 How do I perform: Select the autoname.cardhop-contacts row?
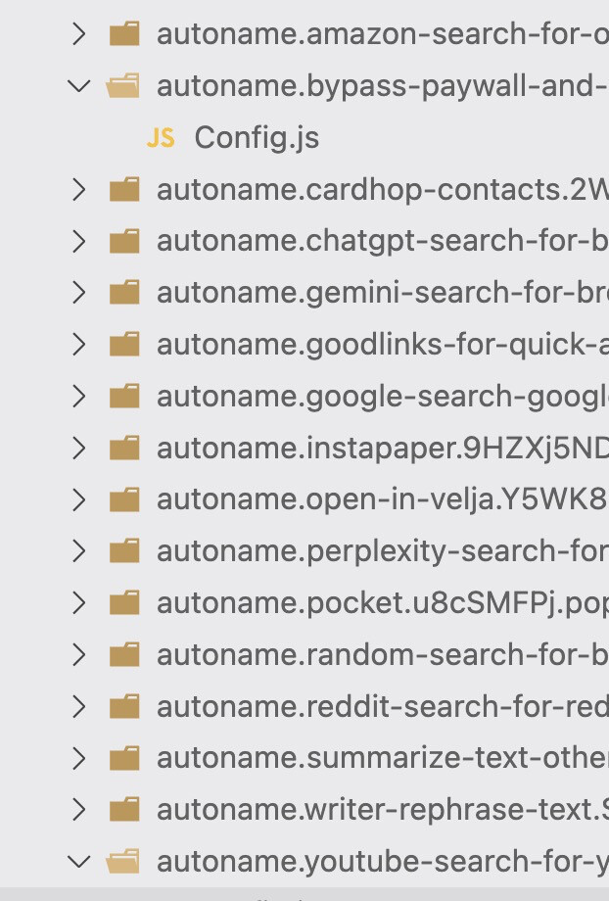[304, 190]
